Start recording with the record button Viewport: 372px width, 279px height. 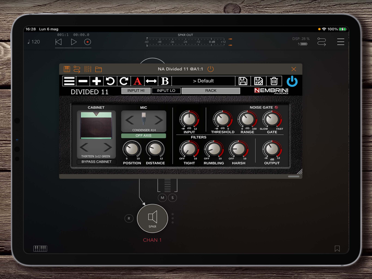[x=87, y=42]
